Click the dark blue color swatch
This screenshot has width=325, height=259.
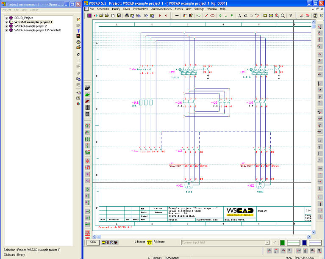(304, 242)
